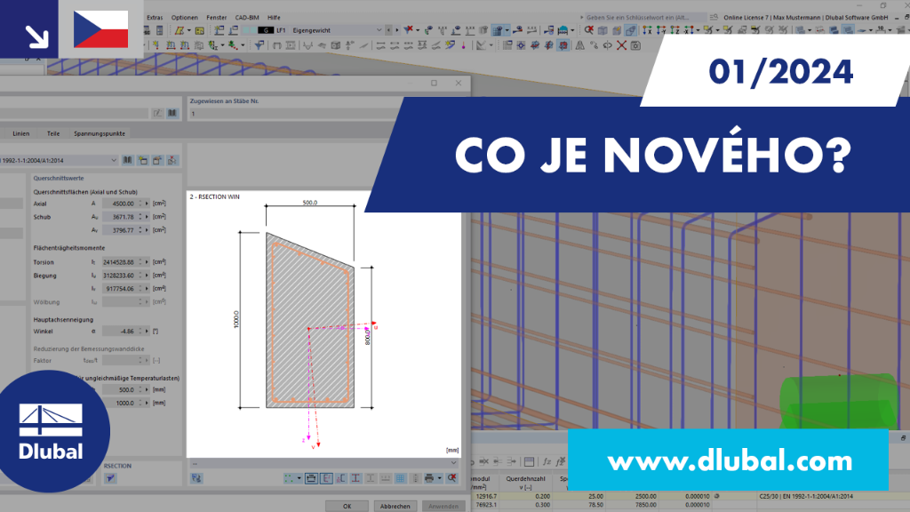Switch to the Spannungspunkte tab
910x512 pixels.
point(100,133)
